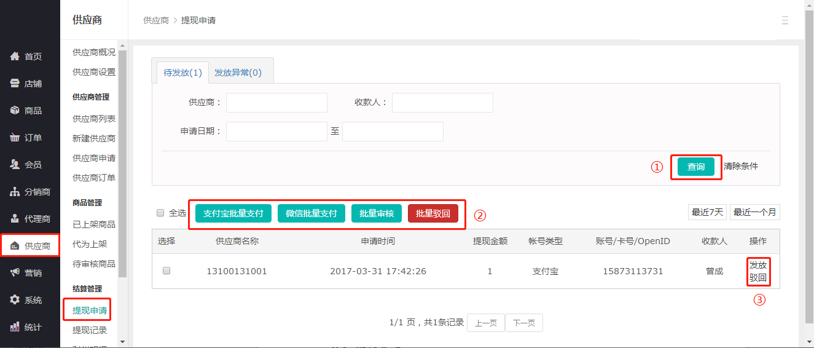Select the 会员 members icon
The height and width of the screenshot is (348, 814).
tap(15, 165)
